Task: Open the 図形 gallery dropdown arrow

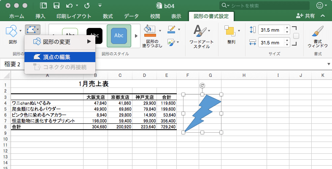Action: pos(21,31)
